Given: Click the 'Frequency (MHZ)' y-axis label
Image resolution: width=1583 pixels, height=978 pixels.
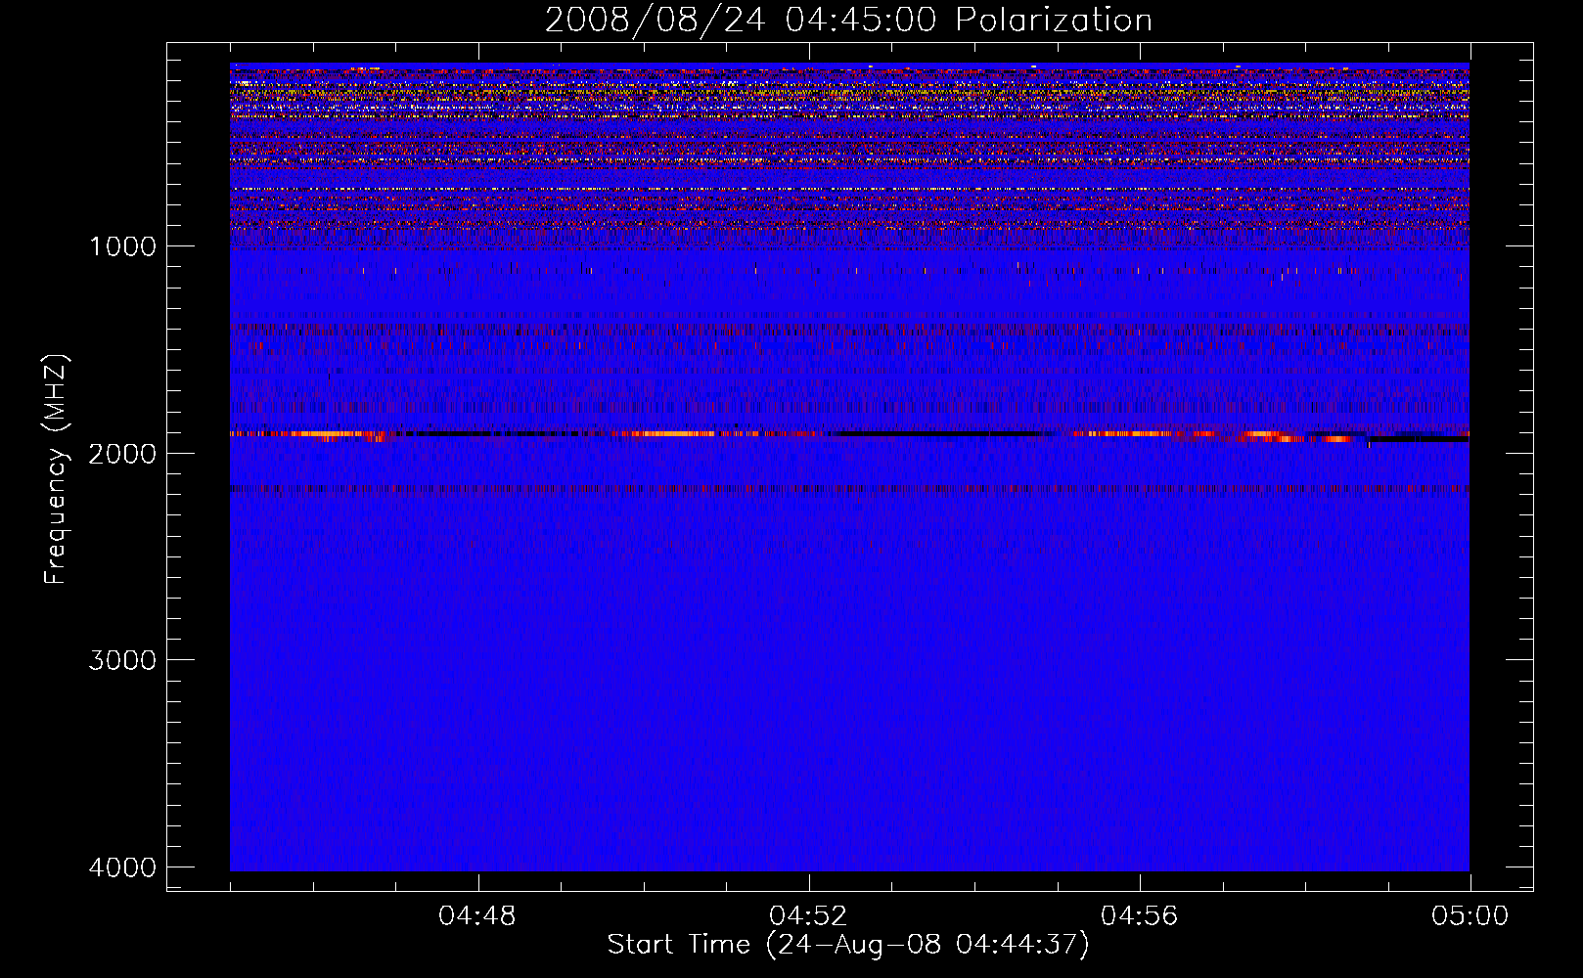Looking at the screenshot, I should click(x=56, y=469).
